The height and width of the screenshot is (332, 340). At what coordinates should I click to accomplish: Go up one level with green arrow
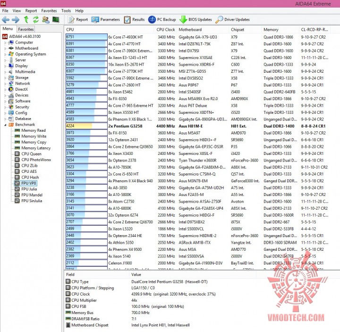[26, 19]
